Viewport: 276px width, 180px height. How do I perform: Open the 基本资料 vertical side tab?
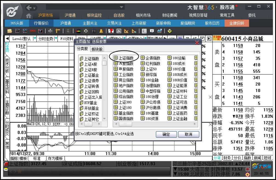pos(7,86)
